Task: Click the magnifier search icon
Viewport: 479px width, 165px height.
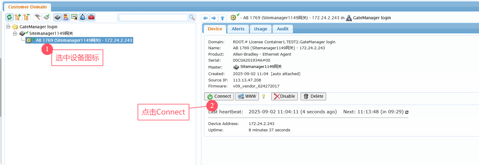Action: click(x=192, y=17)
